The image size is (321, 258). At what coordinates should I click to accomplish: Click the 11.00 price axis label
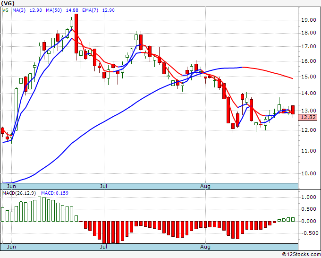point(309,151)
